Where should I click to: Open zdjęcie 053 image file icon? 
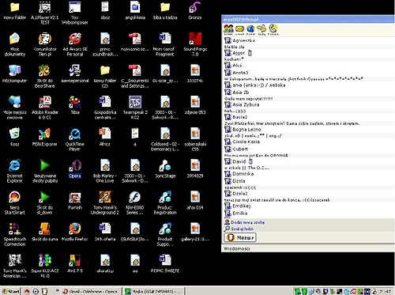tap(195, 105)
